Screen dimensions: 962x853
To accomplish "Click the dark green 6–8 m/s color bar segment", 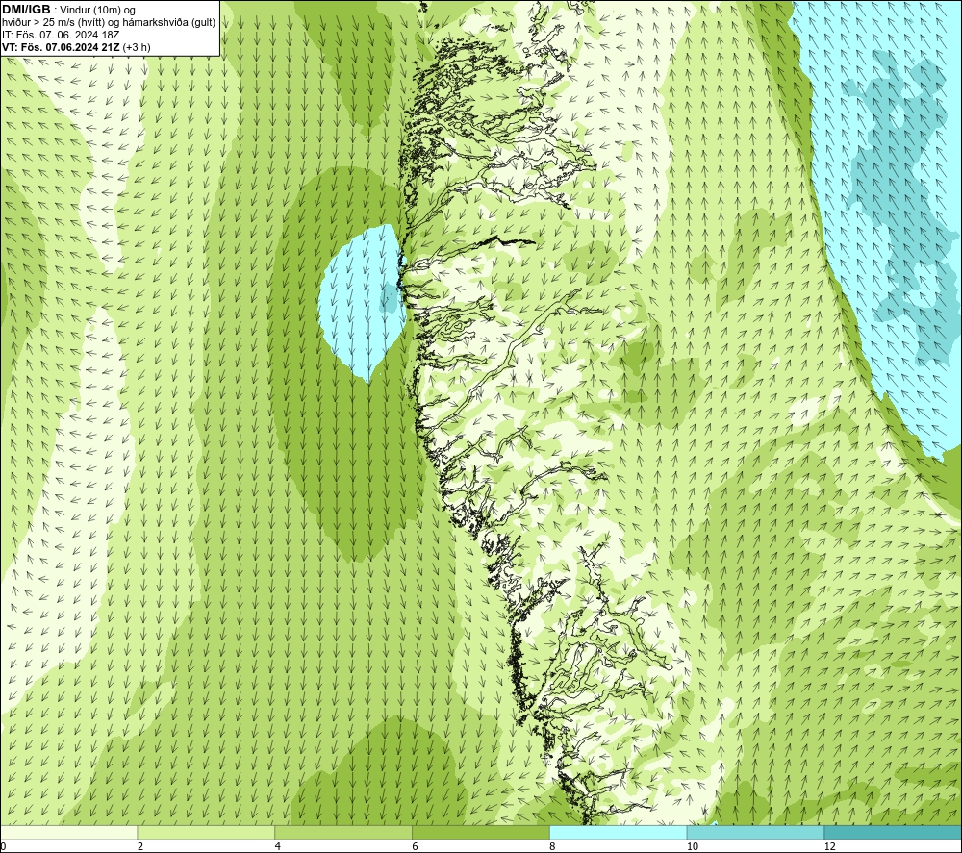I will 481,832.
